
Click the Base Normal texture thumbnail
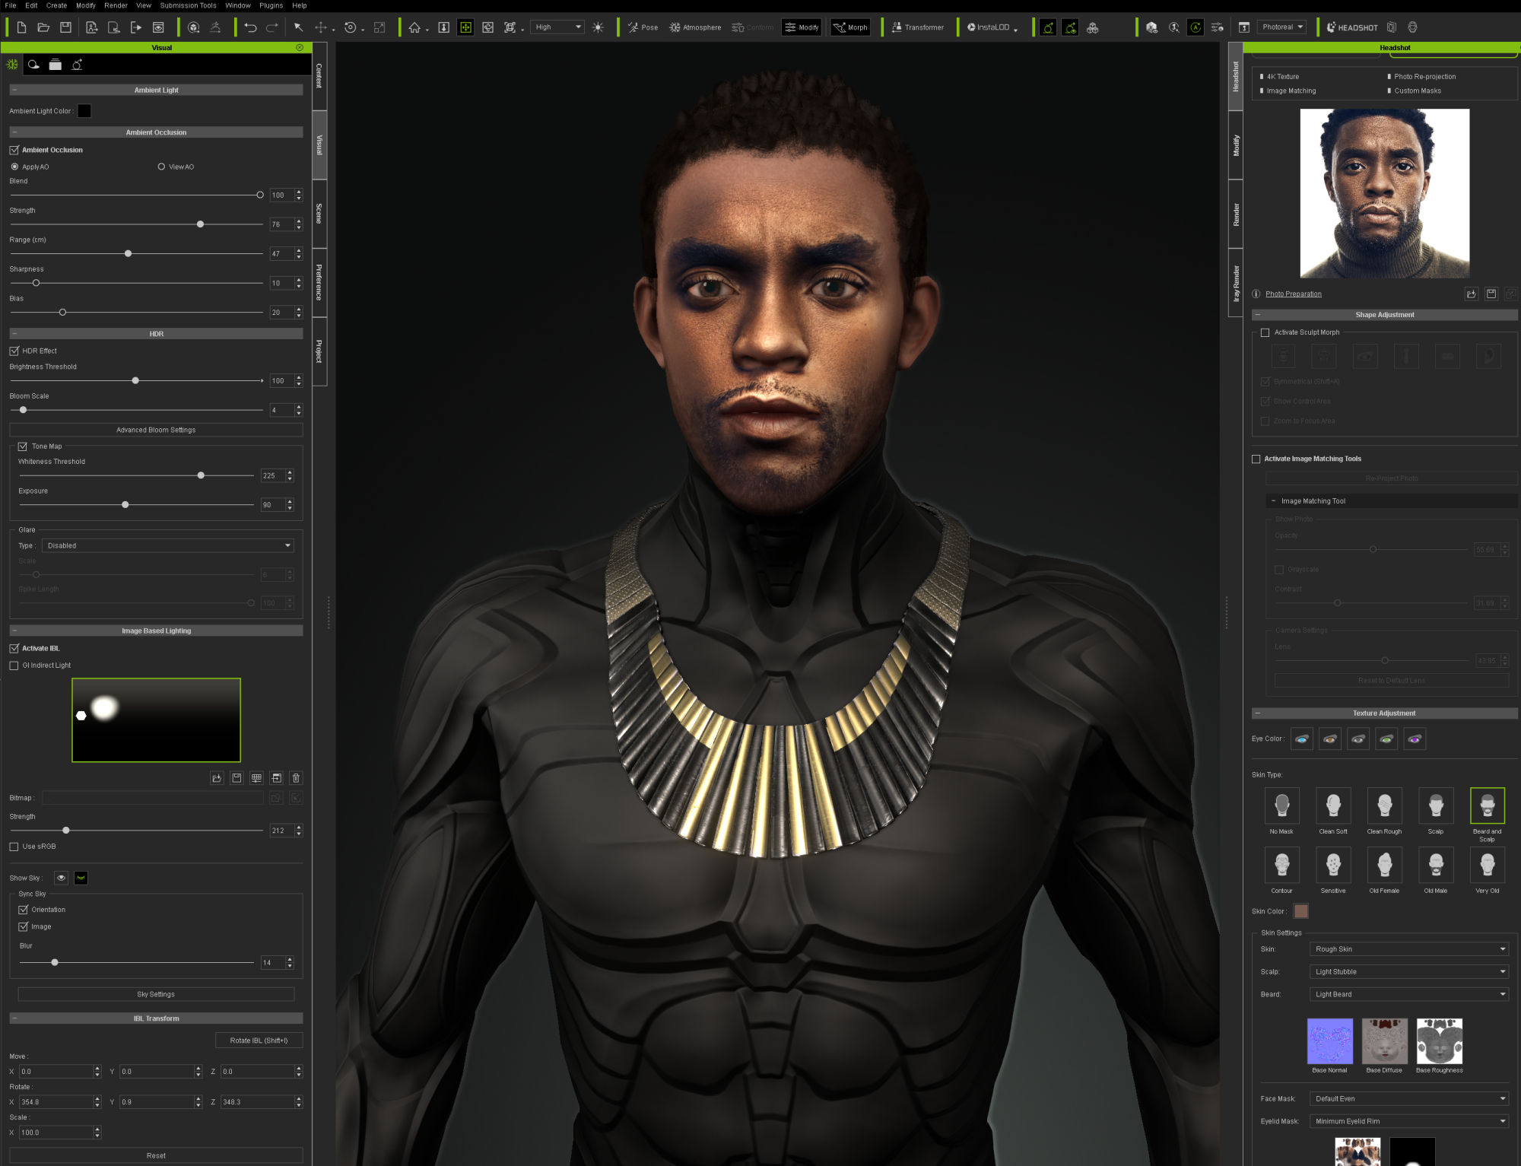[x=1329, y=1041]
